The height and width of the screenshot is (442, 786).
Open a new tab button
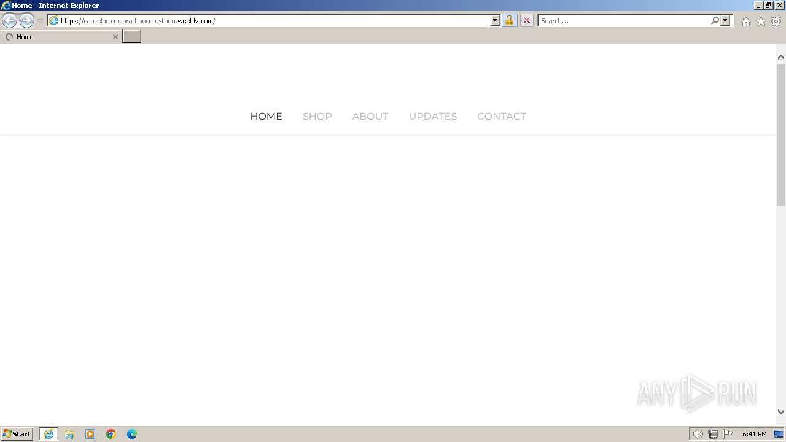tap(131, 37)
